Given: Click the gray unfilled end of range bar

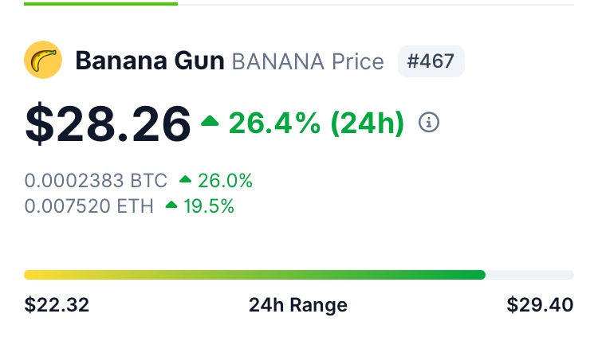Looking at the screenshot, I should [529, 275].
